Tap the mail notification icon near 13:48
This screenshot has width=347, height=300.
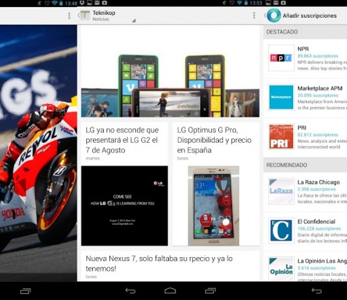coord(97,3)
